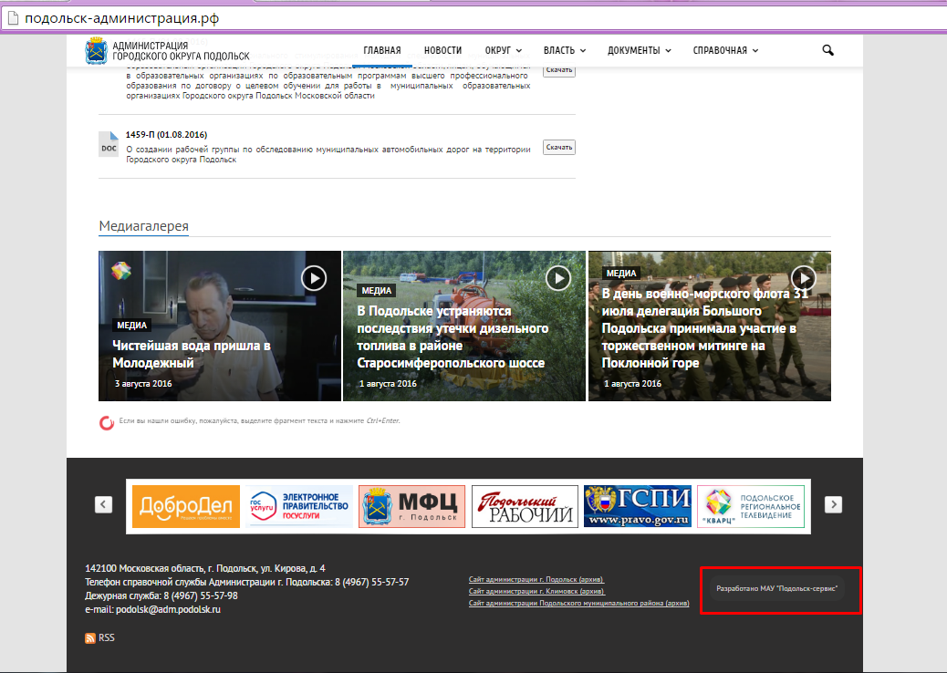Download document 1459-П via Скачать button

pos(558,147)
